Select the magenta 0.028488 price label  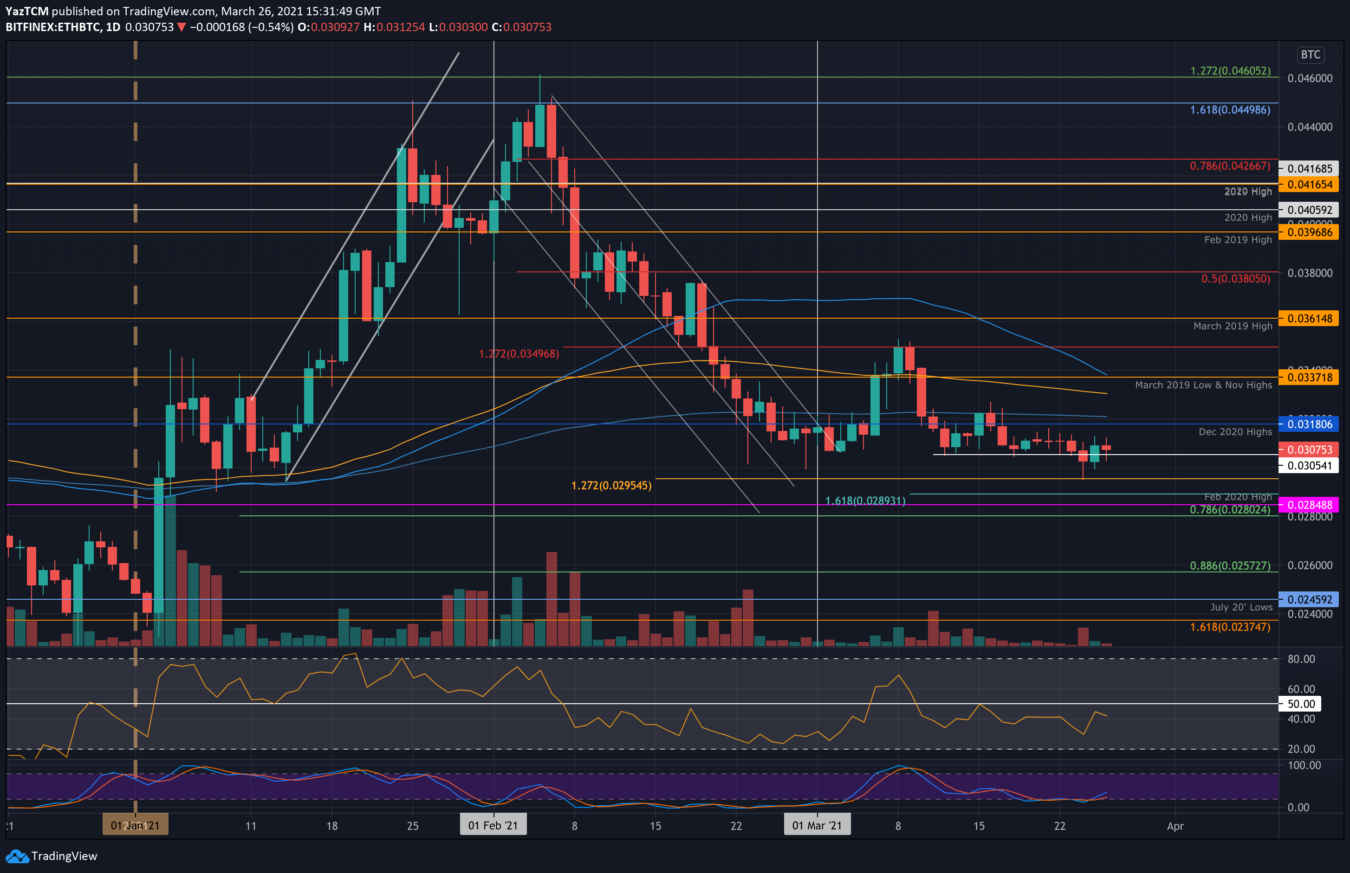pyautogui.click(x=1309, y=505)
